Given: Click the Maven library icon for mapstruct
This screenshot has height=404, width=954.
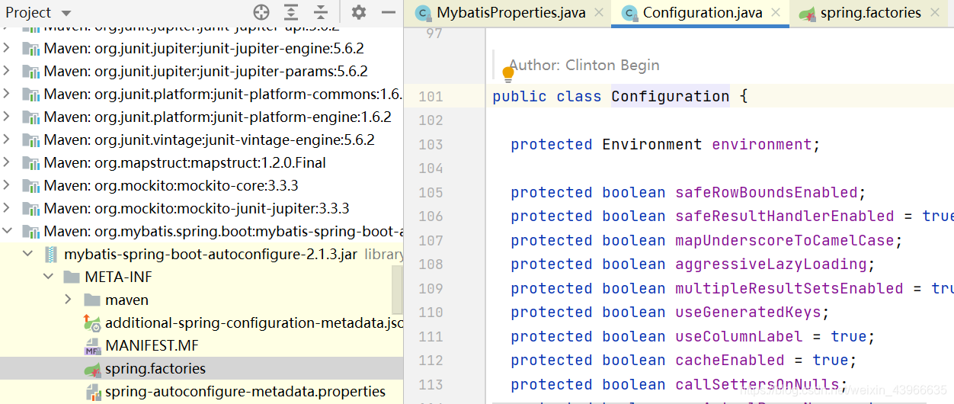Looking at the screenshot, I should pos(30,162).
